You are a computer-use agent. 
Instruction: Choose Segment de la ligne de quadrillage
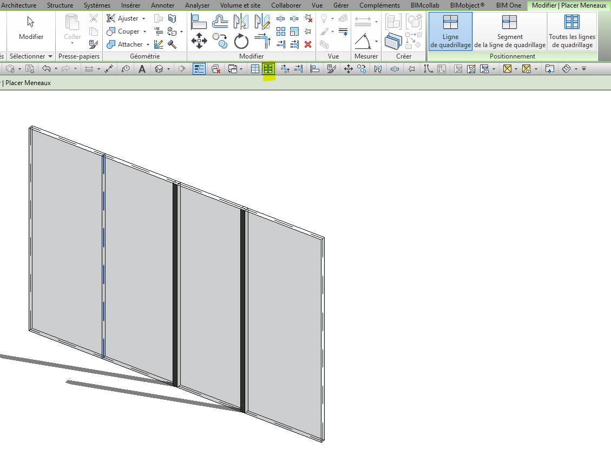coord(509,31)
